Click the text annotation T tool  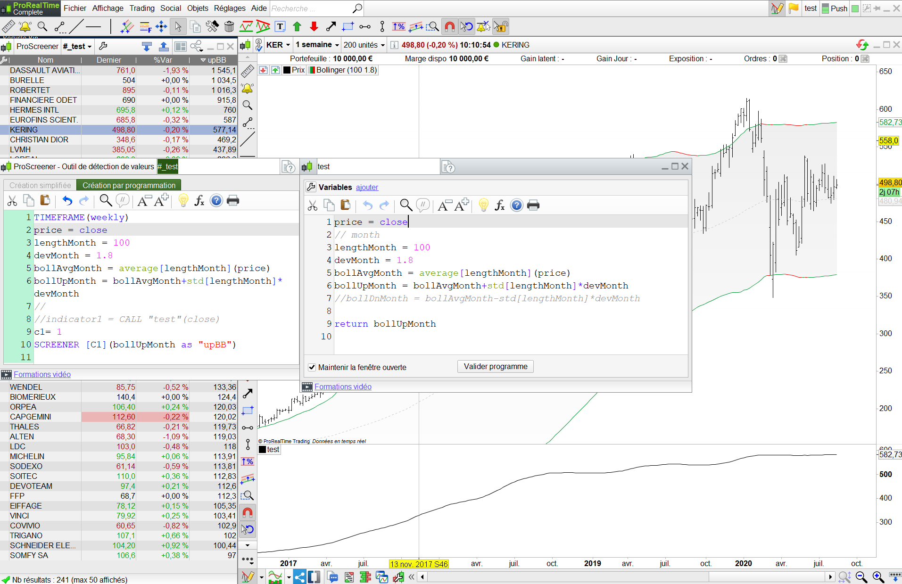280,26
